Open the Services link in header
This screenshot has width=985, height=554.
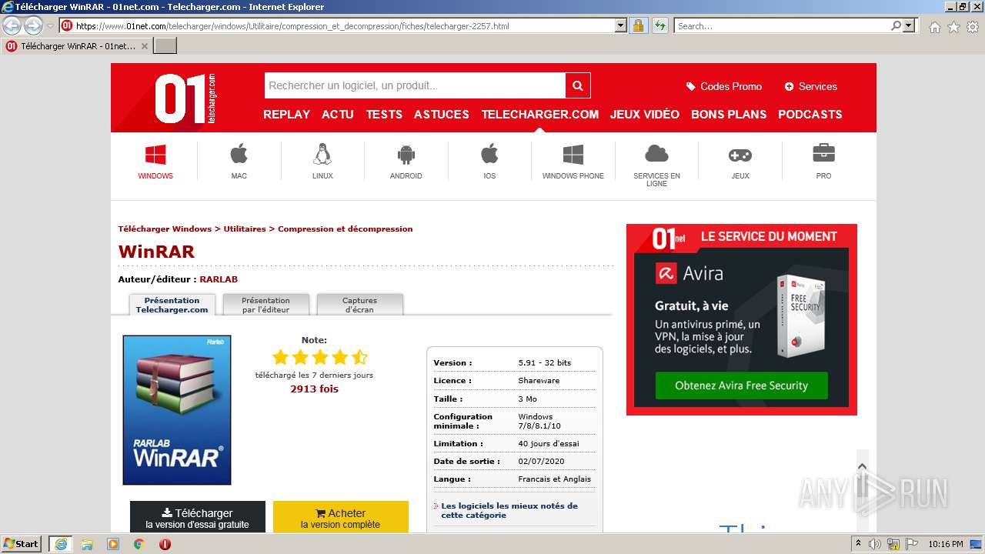coord(810,86)
